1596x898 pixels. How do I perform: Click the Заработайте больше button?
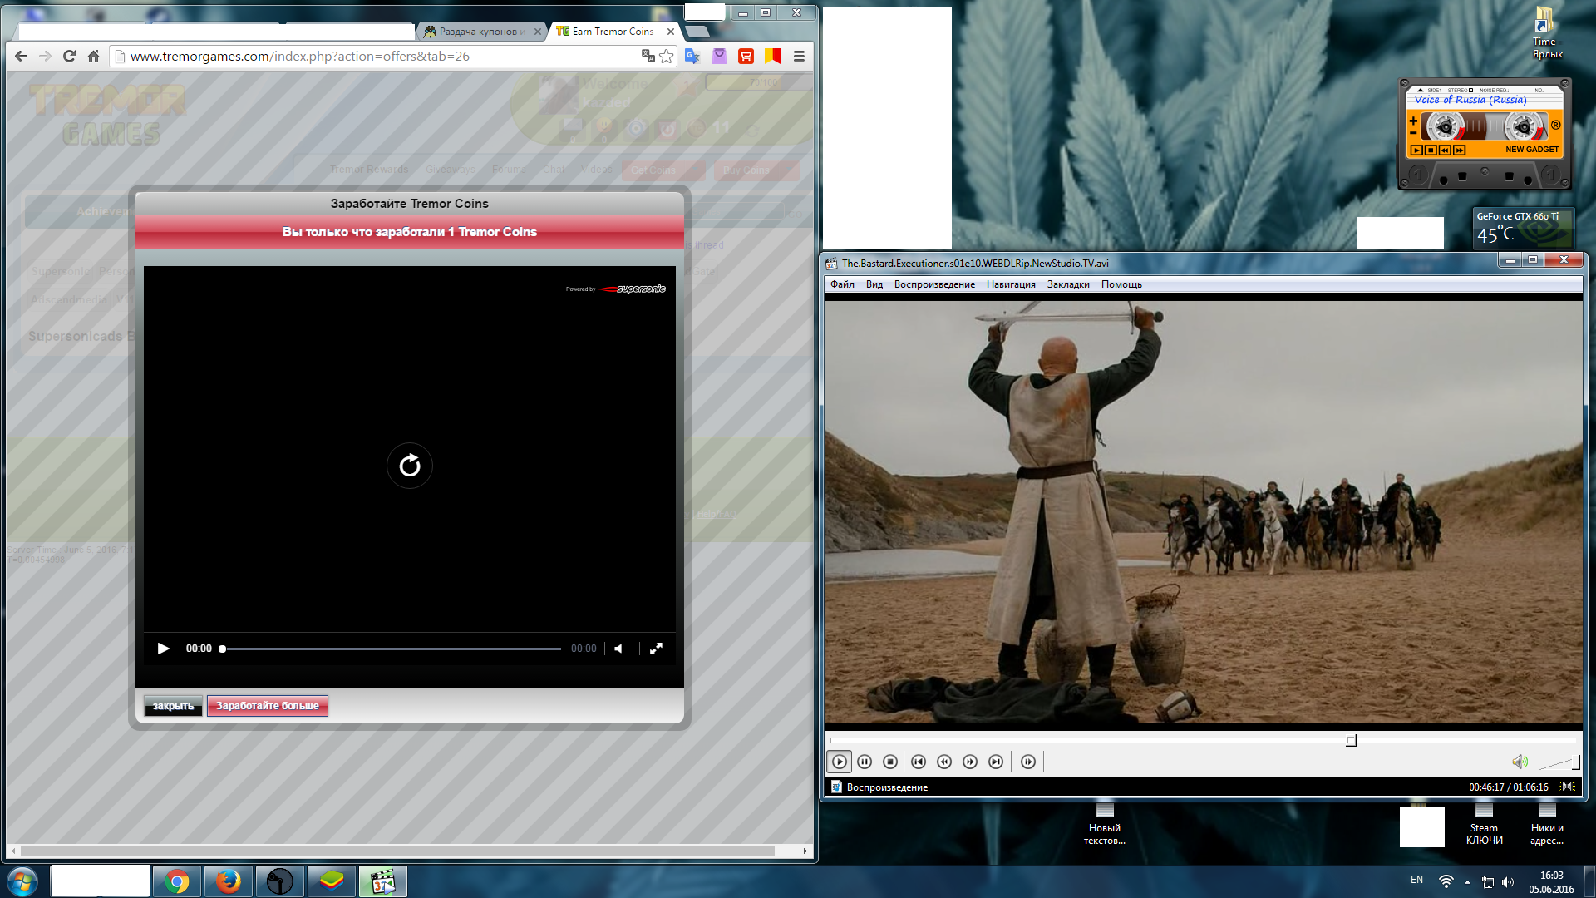267,706
